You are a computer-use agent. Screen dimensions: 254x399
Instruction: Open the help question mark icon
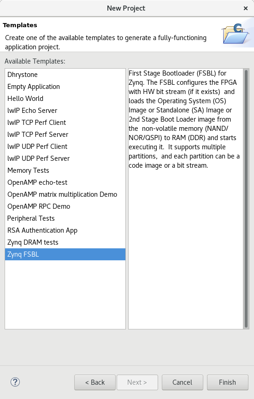pyautogui.click(x=15, y=382)
